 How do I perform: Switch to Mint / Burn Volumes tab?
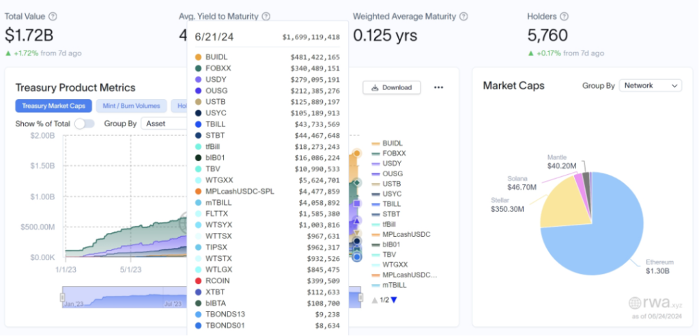click(131, 106)
